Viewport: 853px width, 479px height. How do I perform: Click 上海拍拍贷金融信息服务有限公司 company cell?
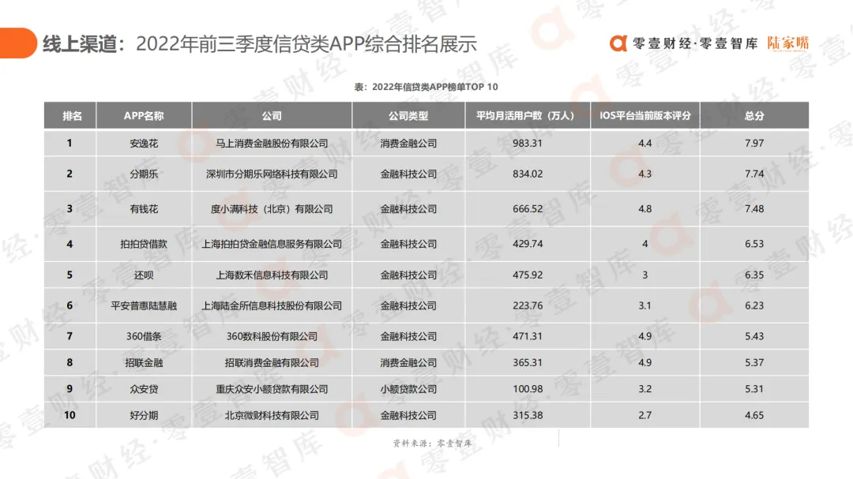pos(272,244)
